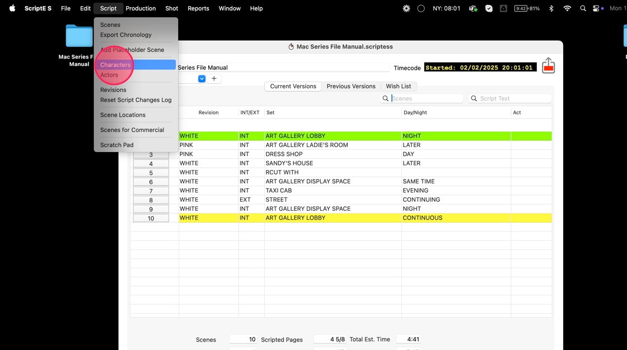The image size is (627, 350).
Task: Open the Production menu
Action: 141,8
